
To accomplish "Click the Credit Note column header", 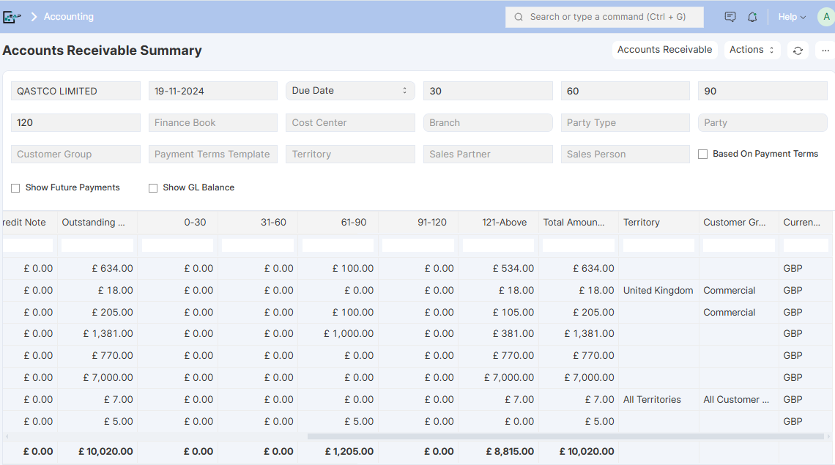I will 29,223.
